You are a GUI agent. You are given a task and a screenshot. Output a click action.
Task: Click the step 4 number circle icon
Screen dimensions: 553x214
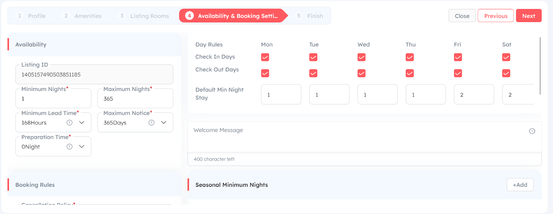(189, 16)
